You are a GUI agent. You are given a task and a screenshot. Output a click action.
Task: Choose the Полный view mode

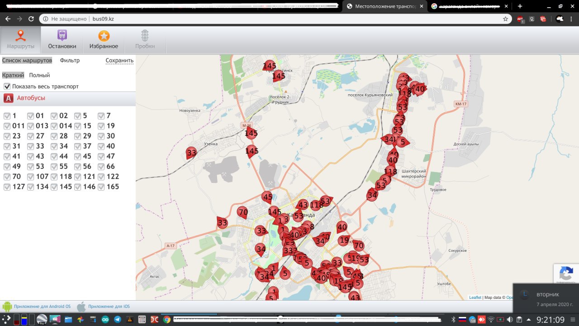coord(39,75)
